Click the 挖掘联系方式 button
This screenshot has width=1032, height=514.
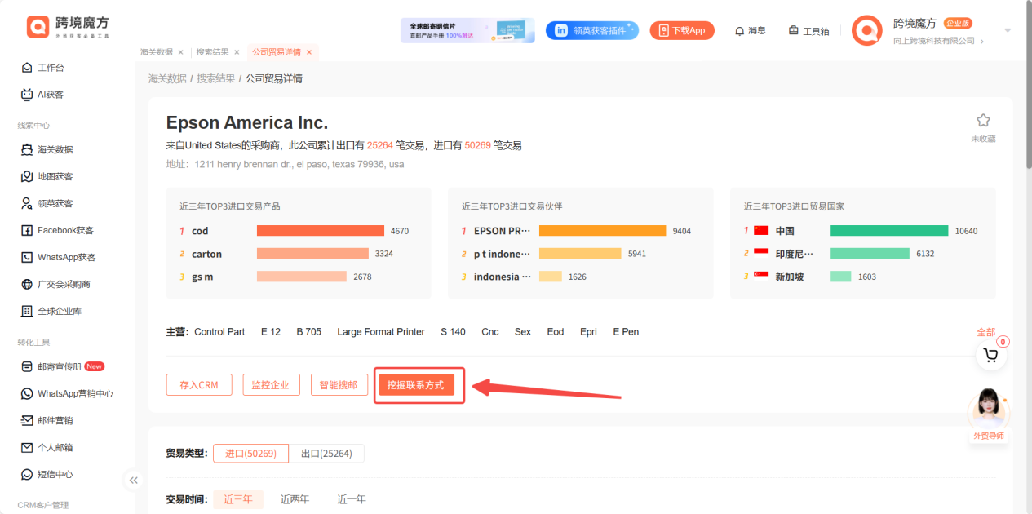(416, 385)
